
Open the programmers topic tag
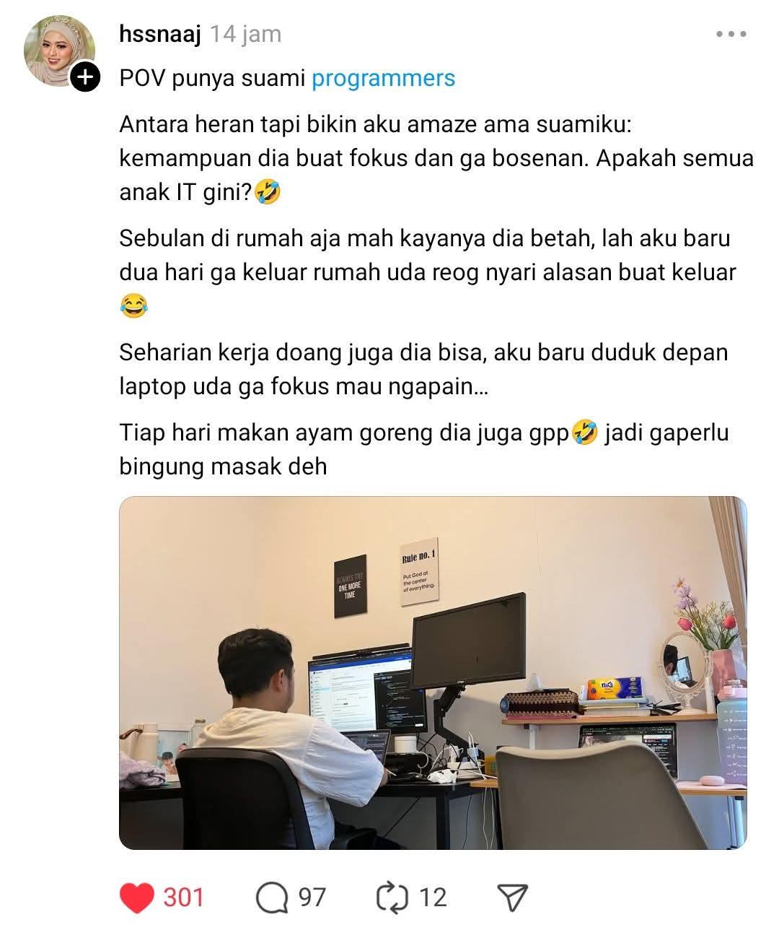point(383,78)
